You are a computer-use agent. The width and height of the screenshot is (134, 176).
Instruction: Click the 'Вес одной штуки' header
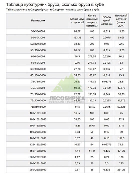coord(121,21)
